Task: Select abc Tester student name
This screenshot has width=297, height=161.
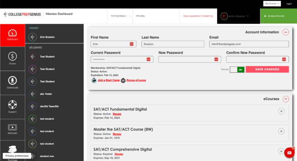Action: coord(46,94)
